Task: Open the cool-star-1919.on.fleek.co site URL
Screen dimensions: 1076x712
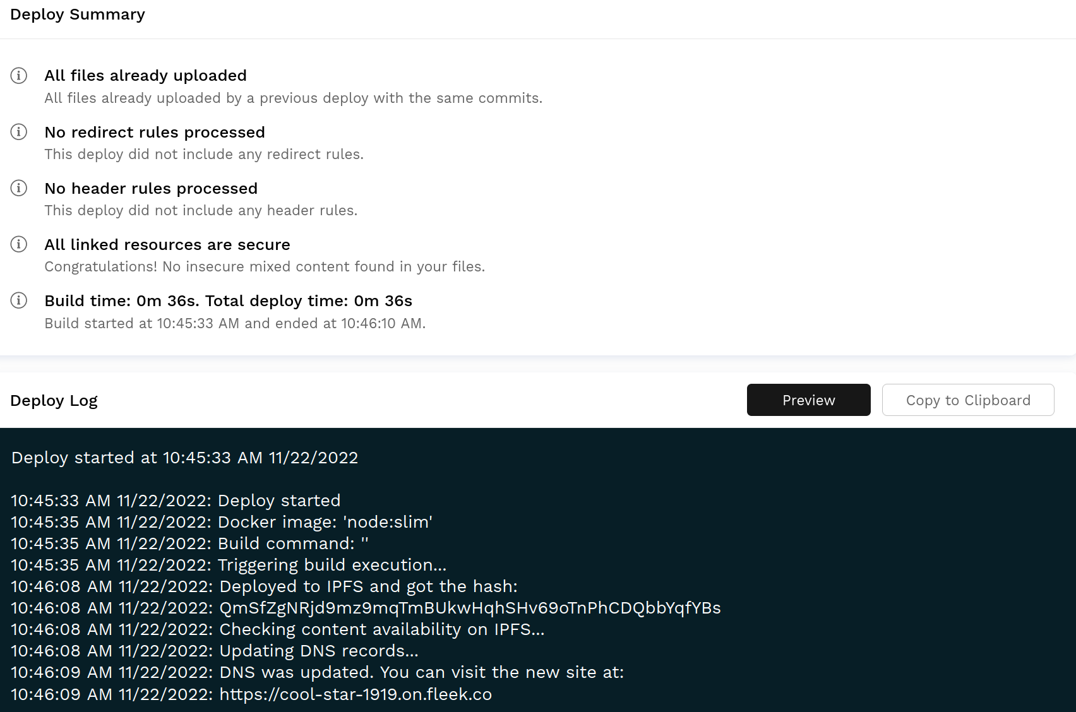Action: (355, 694)
